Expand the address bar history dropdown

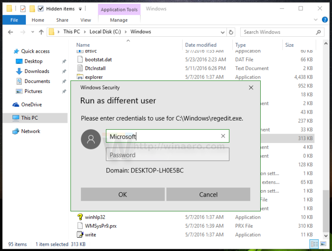click(222, 32)
